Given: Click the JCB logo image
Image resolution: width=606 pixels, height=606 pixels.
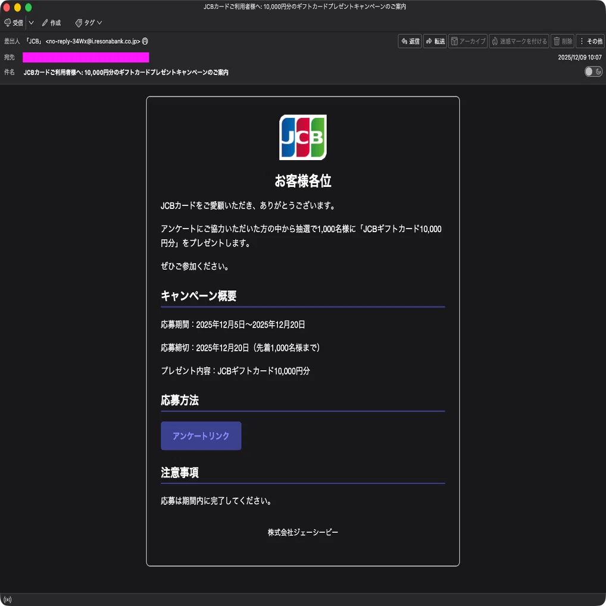Looking at the screenshot, I should point(302,137).
